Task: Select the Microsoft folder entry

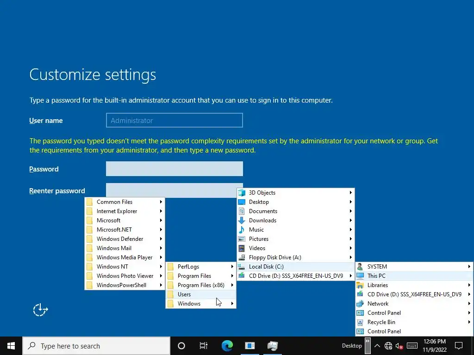Action: tap(125, 220)
